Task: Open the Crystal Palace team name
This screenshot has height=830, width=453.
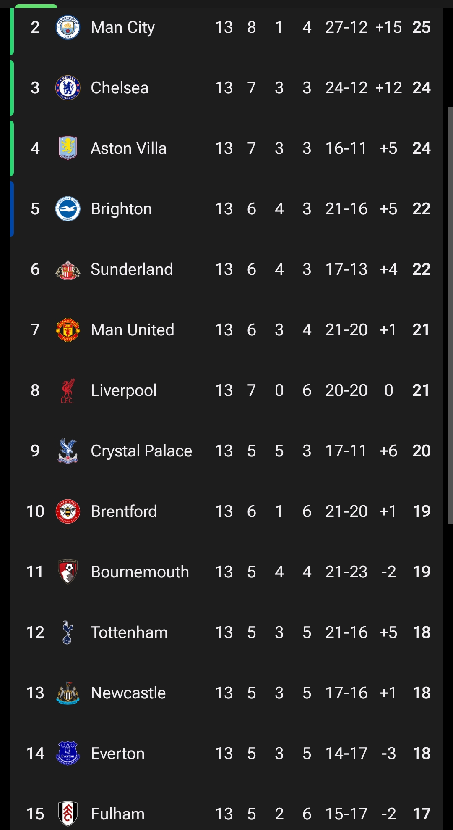Action: click(141, 451)
